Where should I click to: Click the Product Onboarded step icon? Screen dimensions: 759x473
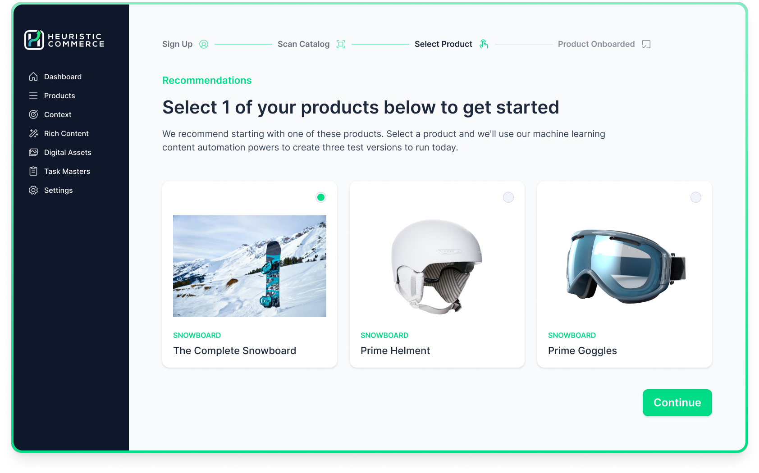tap(646, 44)
